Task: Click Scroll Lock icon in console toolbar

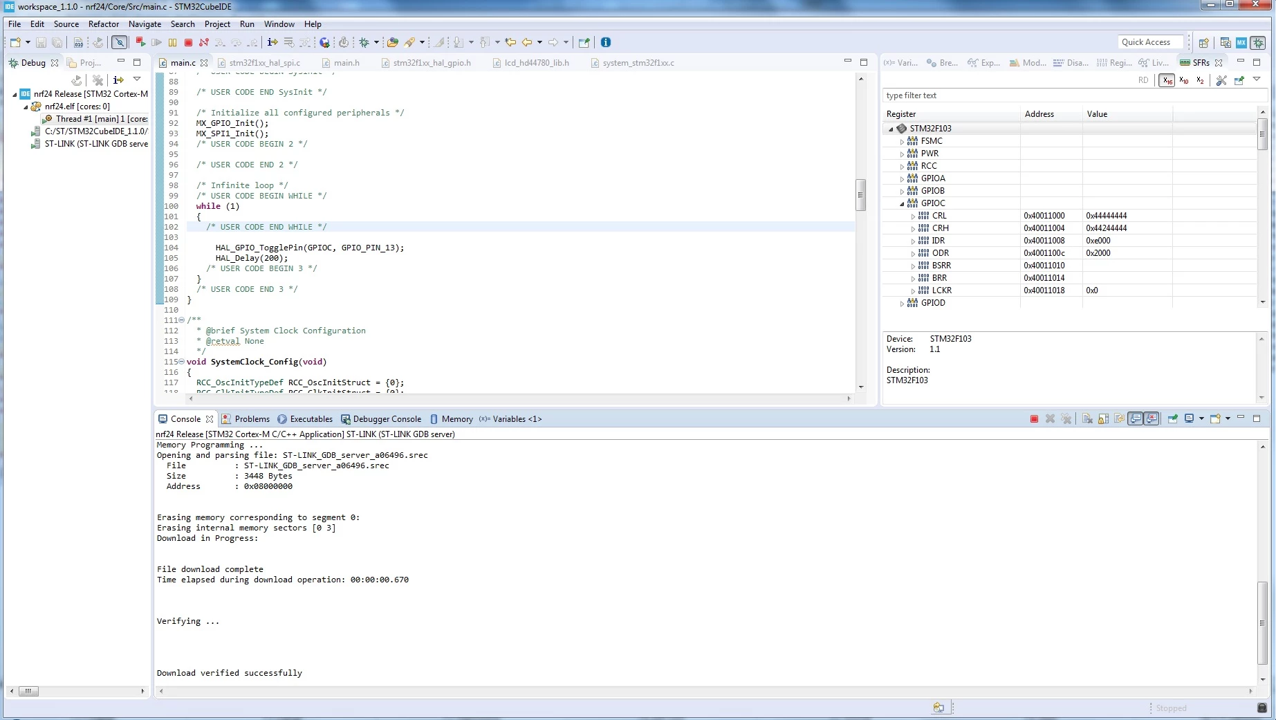Action: 1103,418
